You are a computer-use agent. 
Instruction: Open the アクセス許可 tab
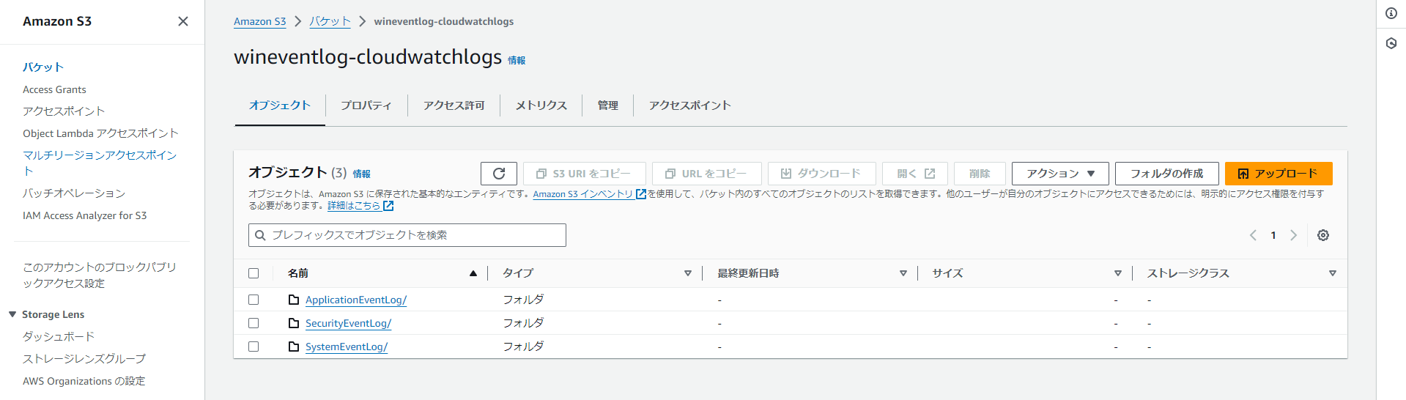click(454, 105)
